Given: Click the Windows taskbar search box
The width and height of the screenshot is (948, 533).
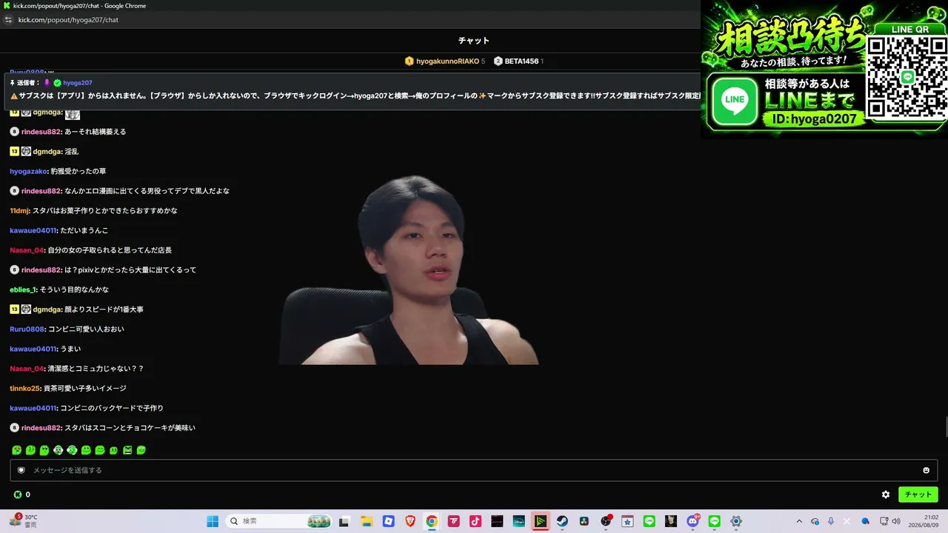Looking at the screenshot, I should click(x=278, y=521).
